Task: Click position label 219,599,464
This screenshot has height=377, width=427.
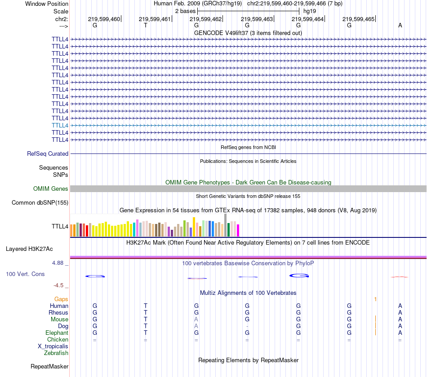Action: tap(308, 19)
